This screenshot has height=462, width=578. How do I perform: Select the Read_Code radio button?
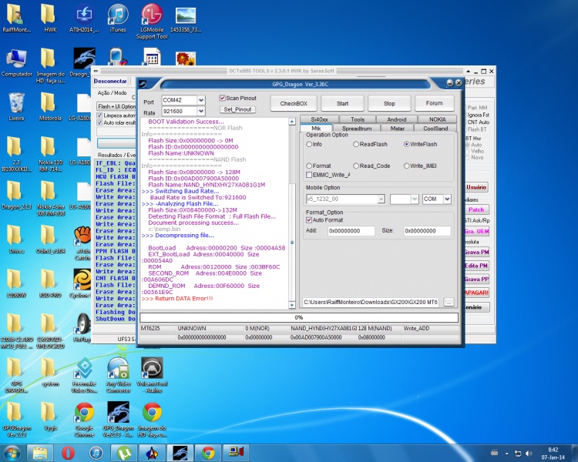coord(356,166)
